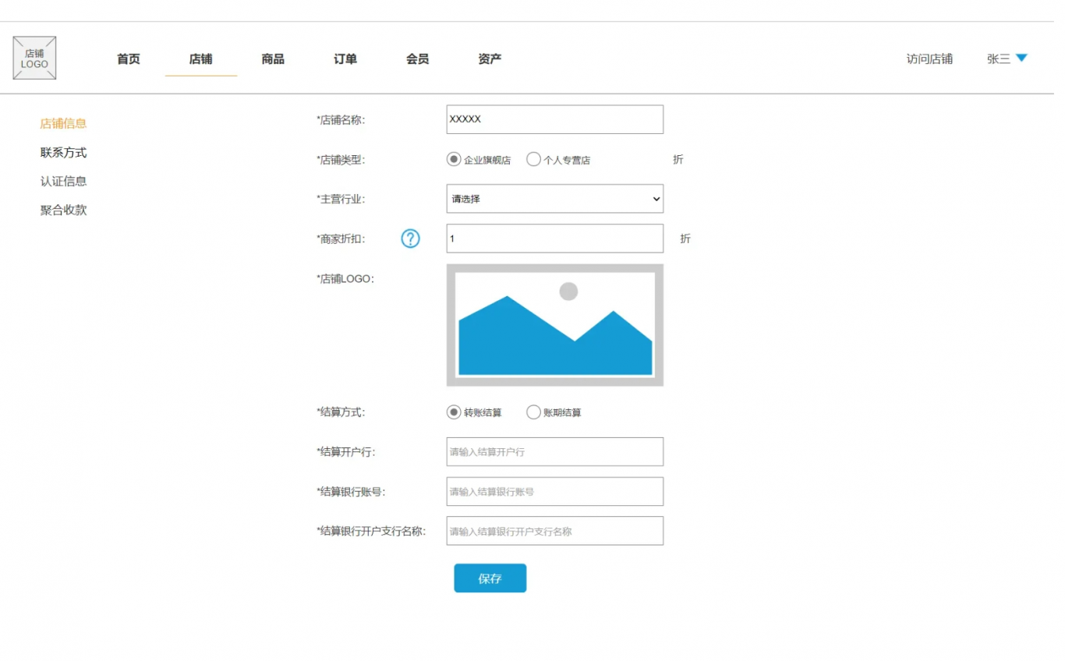Click the 访问店铺 link
This screenshot has width=1065, height=661.
[929, 59]
